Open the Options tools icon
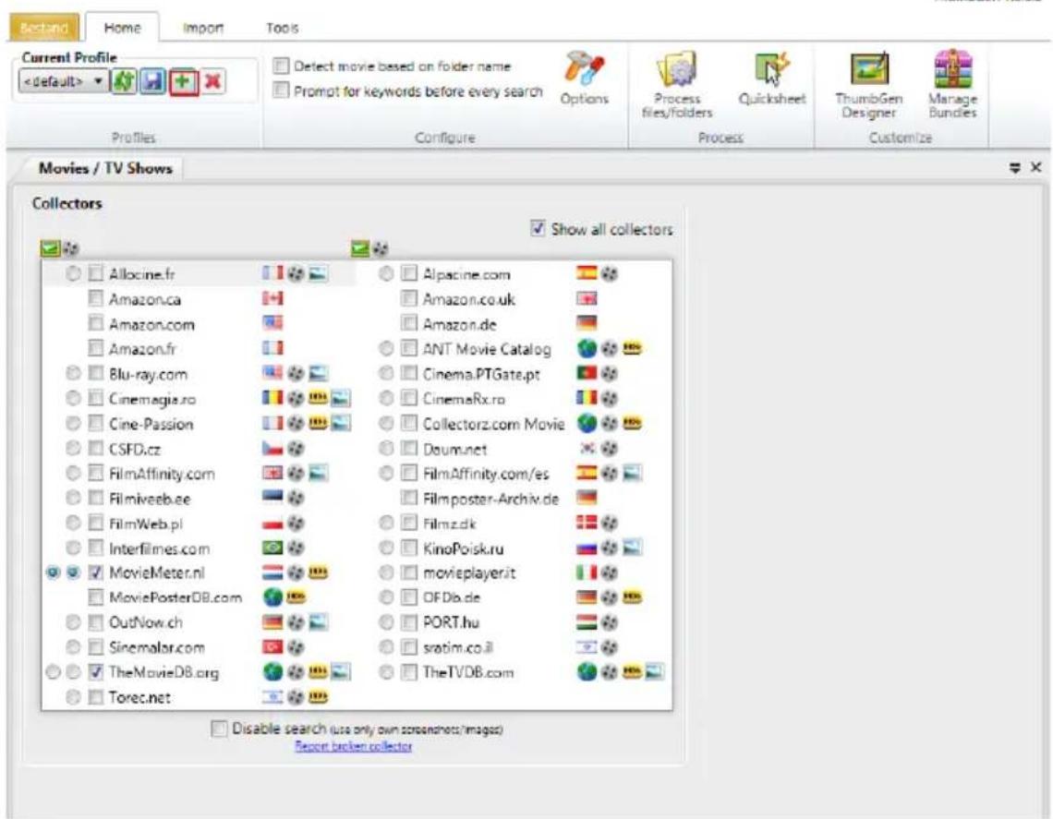The height and width of the screenshot is (819, 1053). tap(585, 78)
